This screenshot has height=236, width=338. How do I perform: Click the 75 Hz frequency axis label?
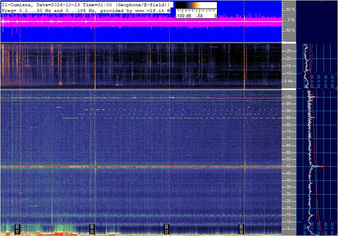pyautogui.click(x=288, y=131)
